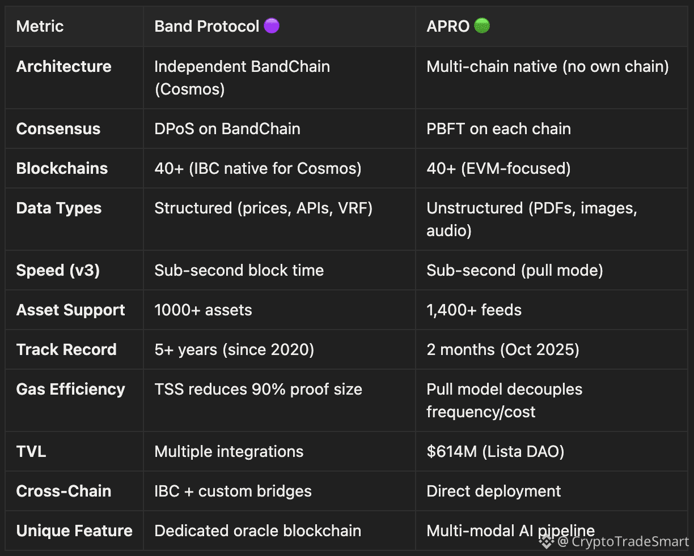Click the "1,400+ feeds" cell
The image size is (694, 556).
(474, 310)
